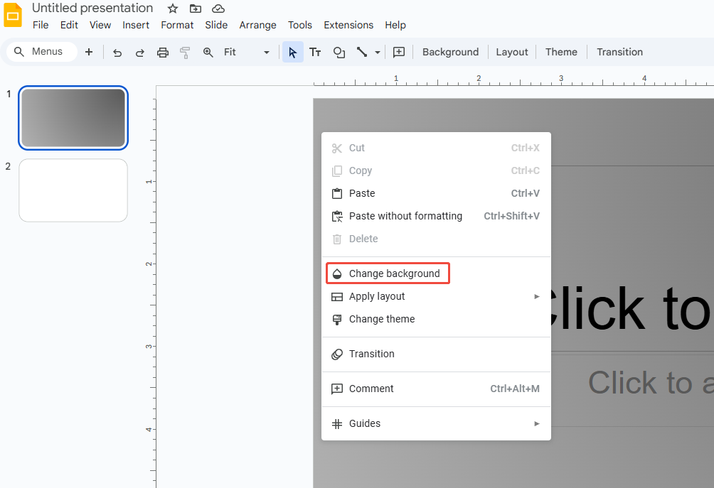
Task: Select the Line tool
Action: point(361,52)
